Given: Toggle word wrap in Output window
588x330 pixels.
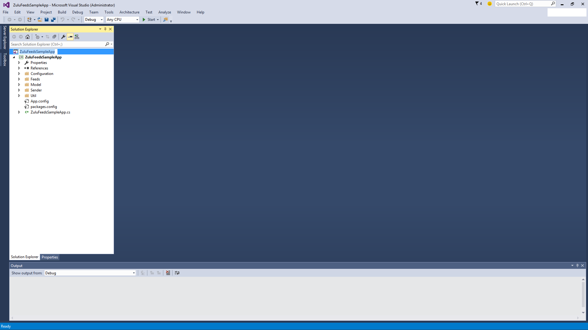Looking at the screenshot, I should pos(177,273).
